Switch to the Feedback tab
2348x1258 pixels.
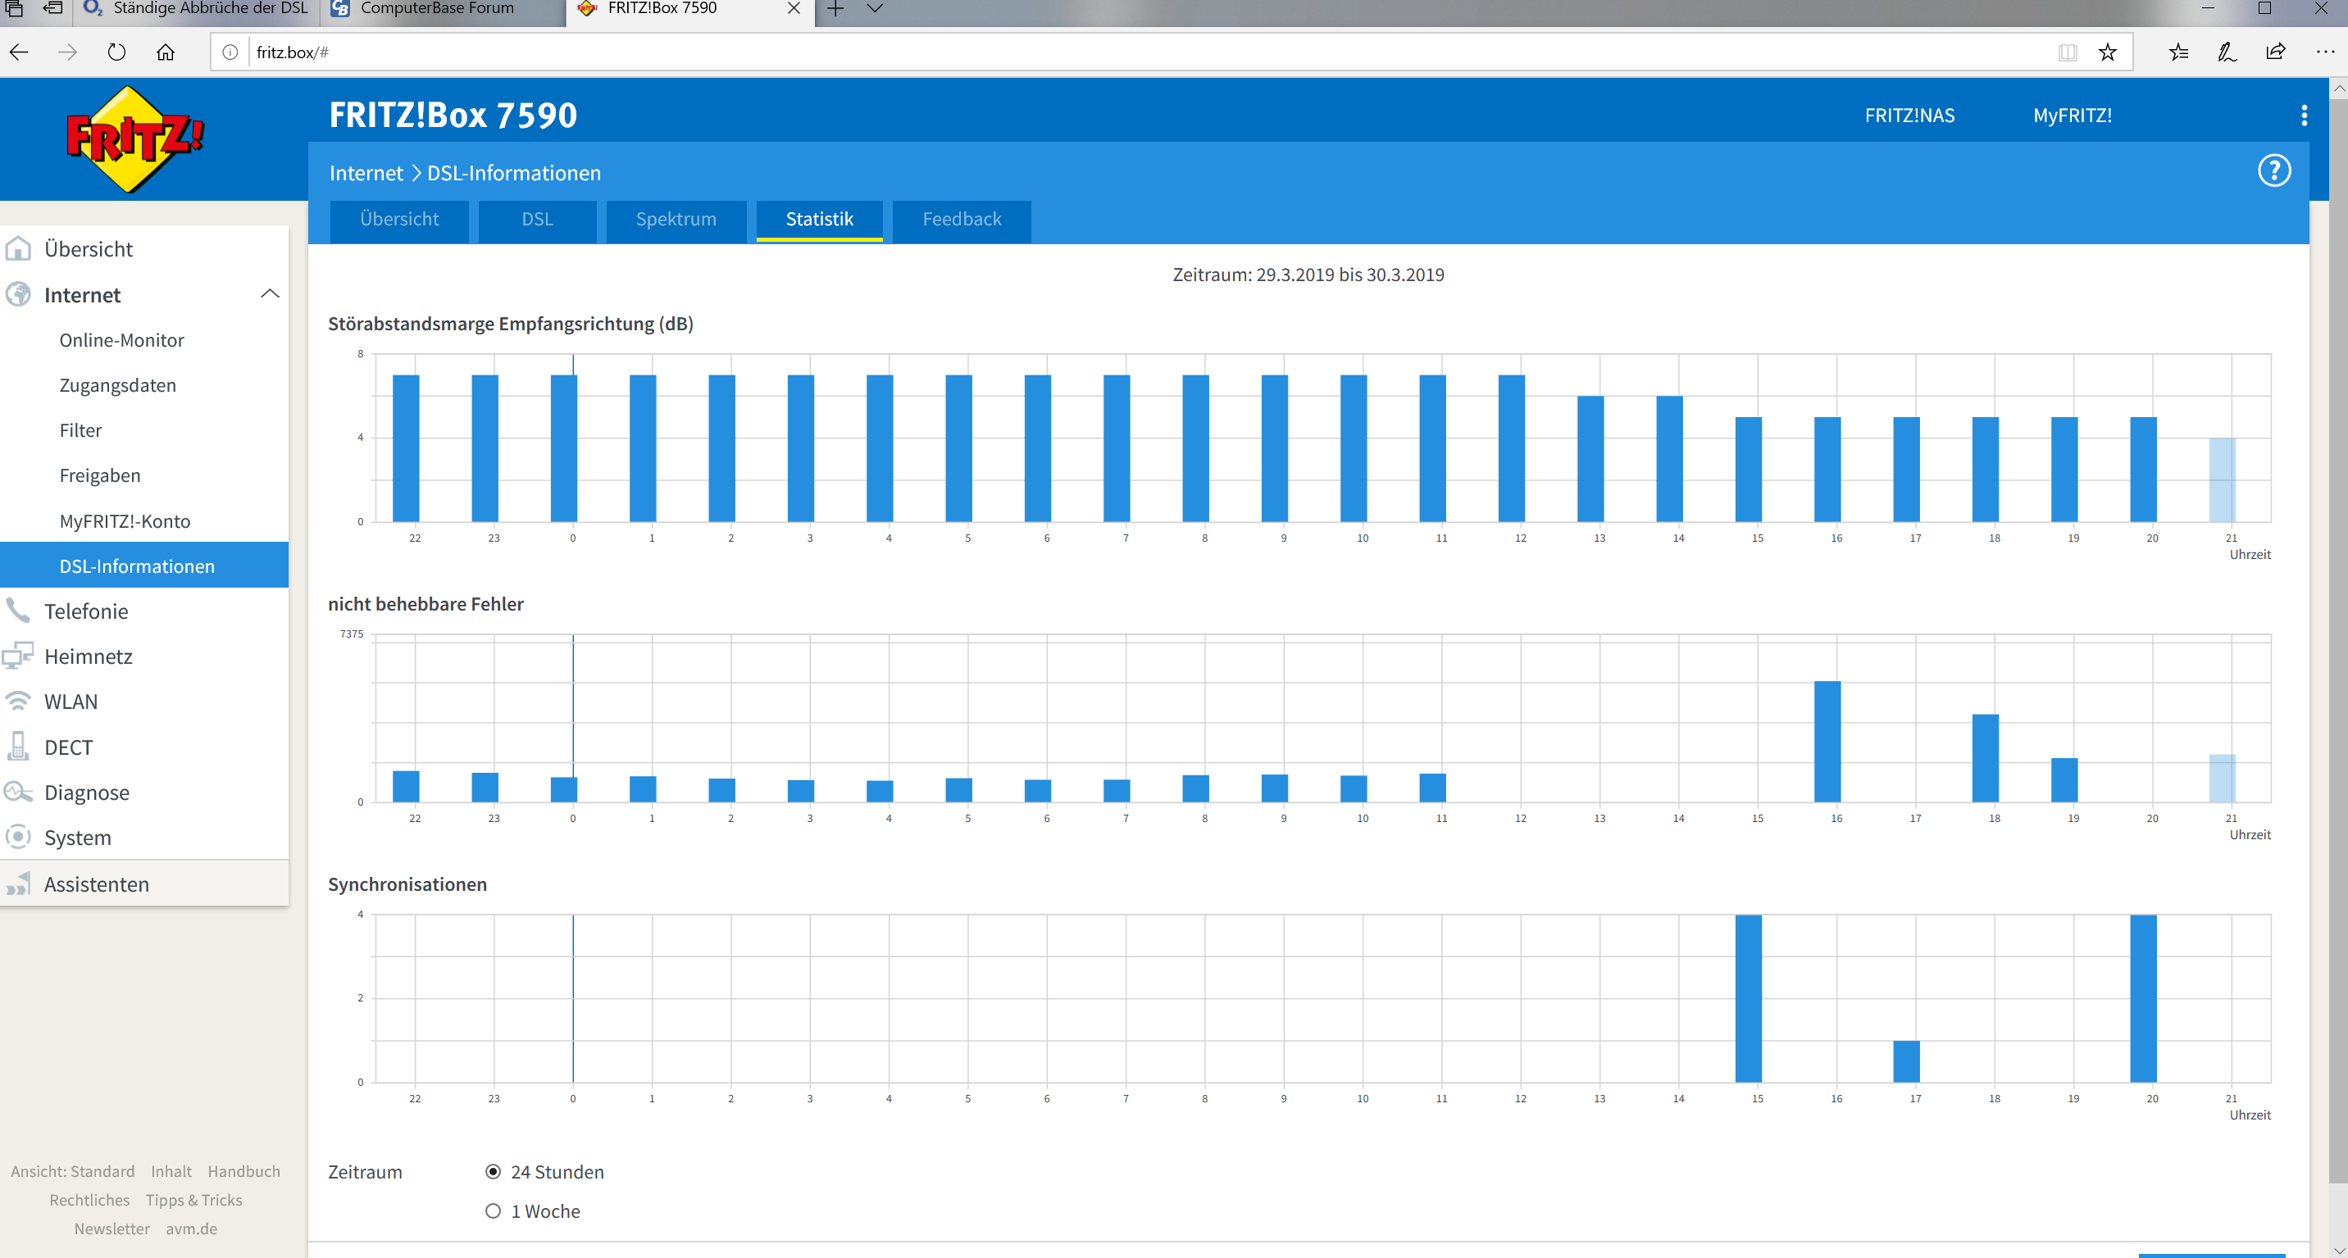961,220
